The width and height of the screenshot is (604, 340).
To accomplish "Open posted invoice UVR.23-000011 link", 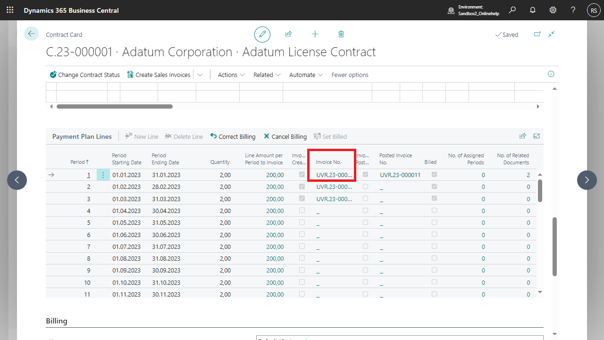I will click(x=400, y=175).
